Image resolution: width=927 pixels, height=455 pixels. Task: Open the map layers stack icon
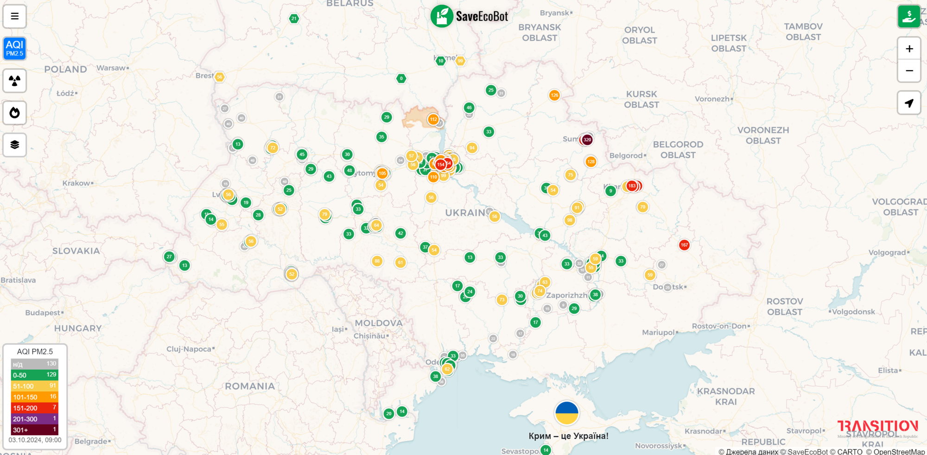[x=14, y=145]
